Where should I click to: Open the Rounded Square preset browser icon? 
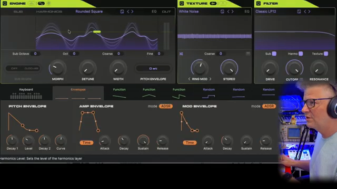[x=122, y=12]
